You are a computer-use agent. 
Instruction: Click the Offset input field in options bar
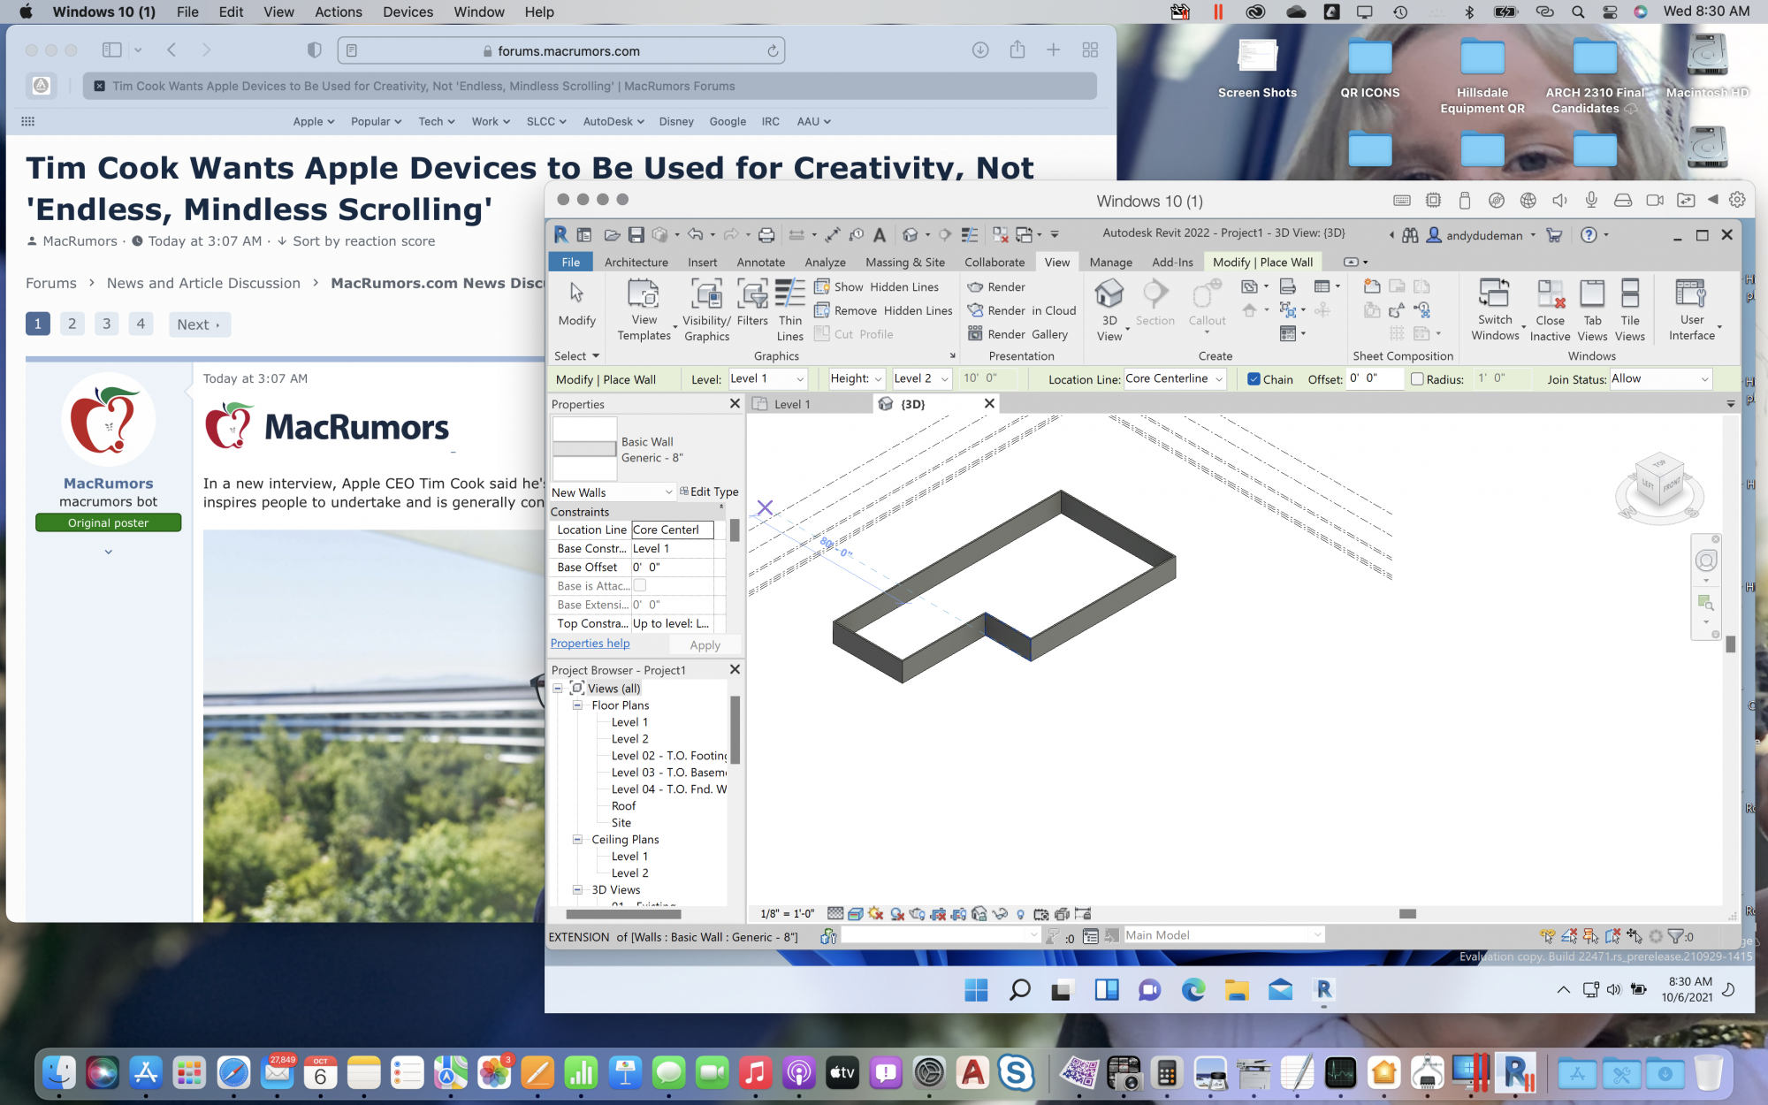(1375, 378)
